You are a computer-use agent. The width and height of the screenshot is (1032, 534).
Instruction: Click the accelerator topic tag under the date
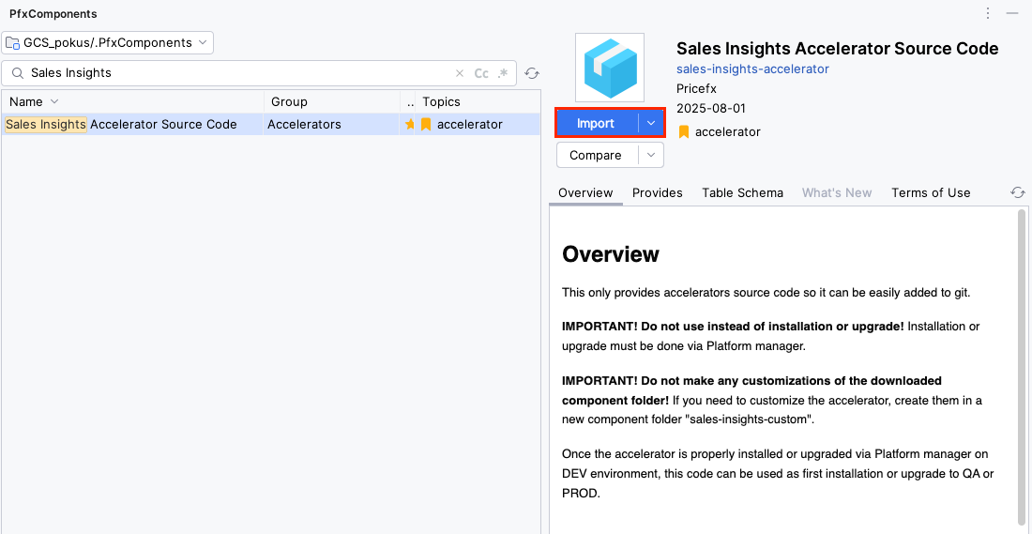pyautogui.click(x=727, y=132)
